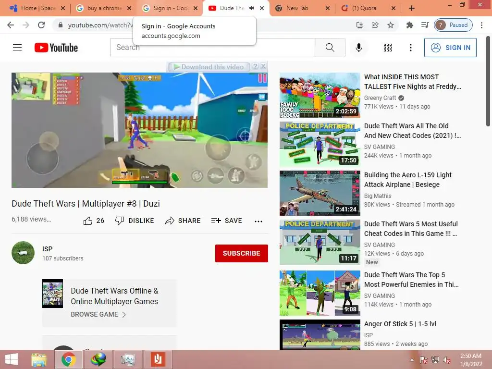Open the Paused profile button
This screenshot has height=369, width=492.
(454, 25)
